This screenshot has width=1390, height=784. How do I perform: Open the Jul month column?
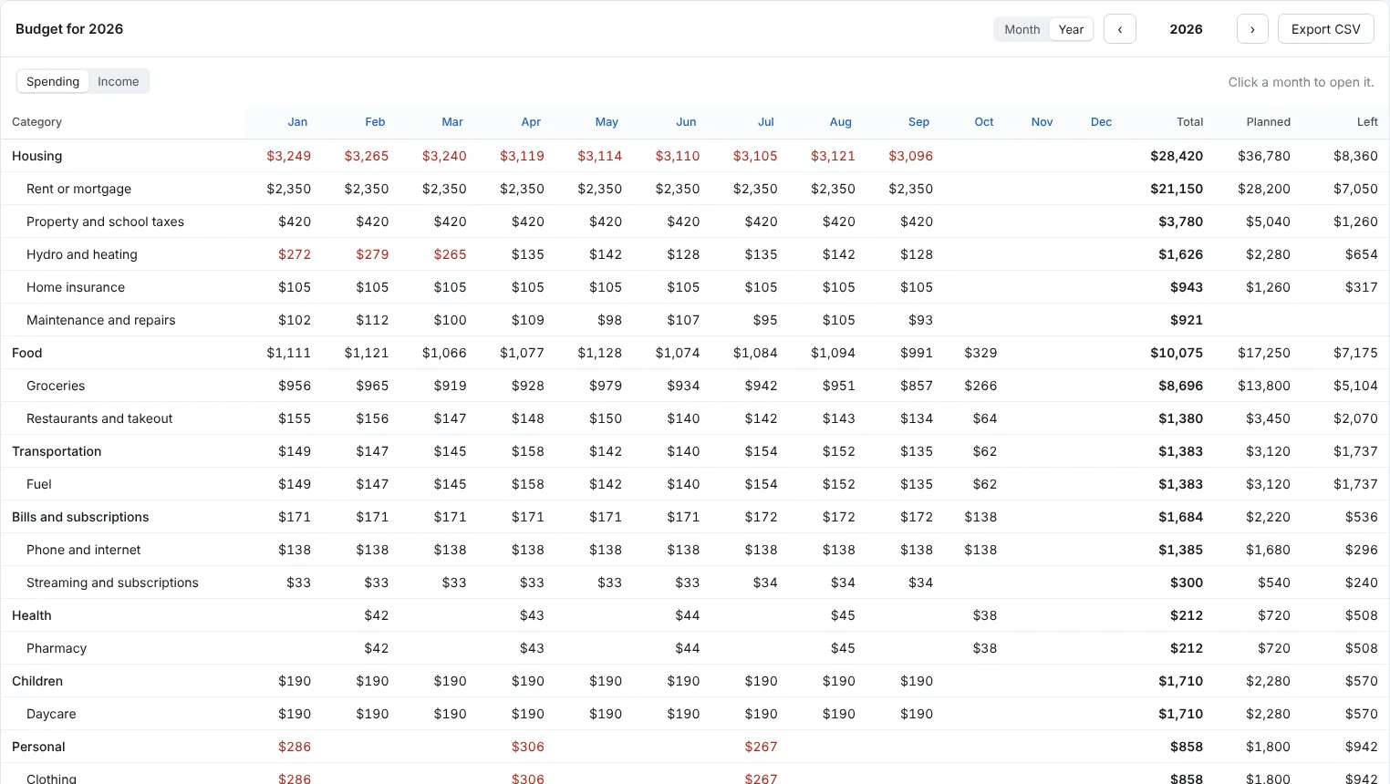766,121
